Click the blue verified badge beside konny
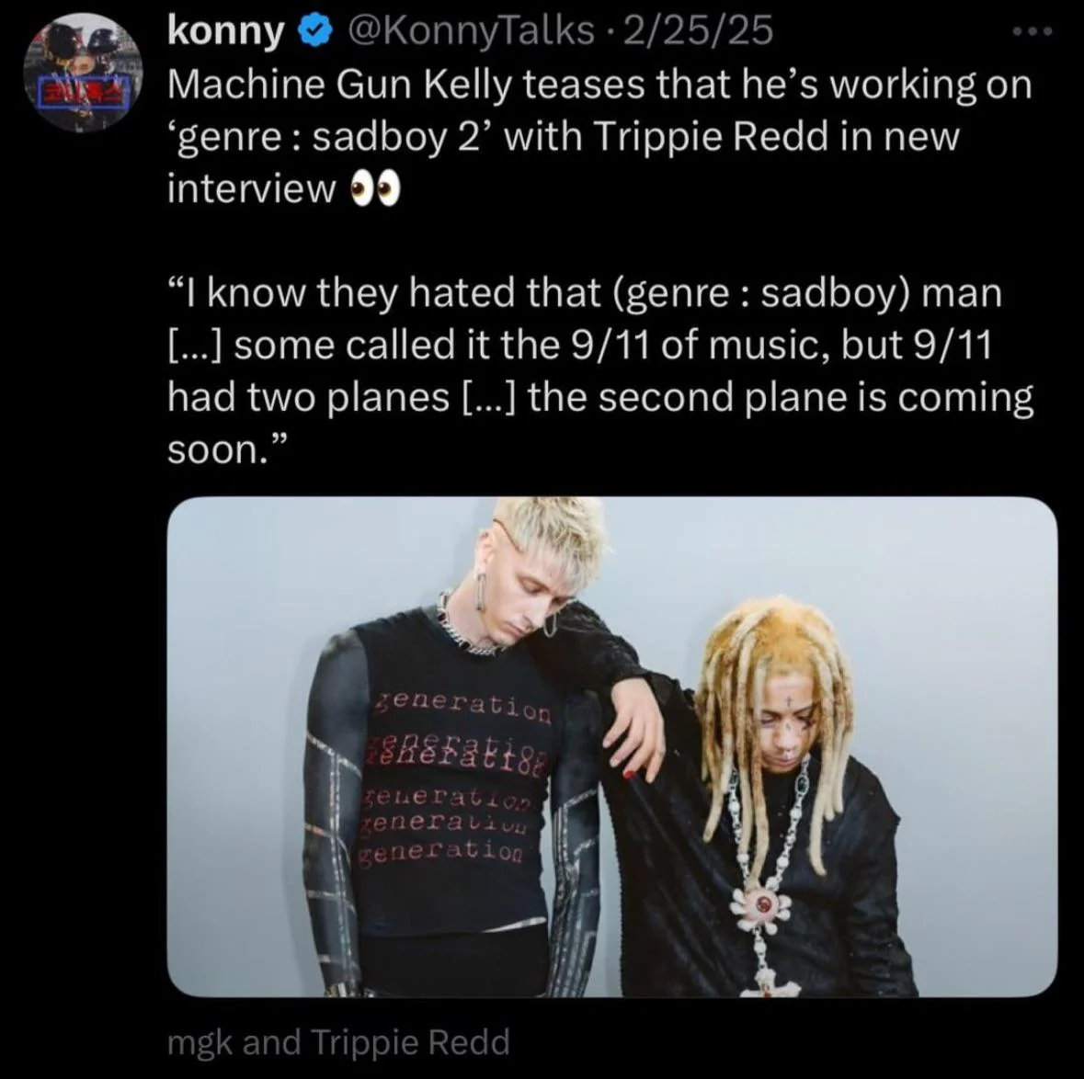 tap(314, 32)
